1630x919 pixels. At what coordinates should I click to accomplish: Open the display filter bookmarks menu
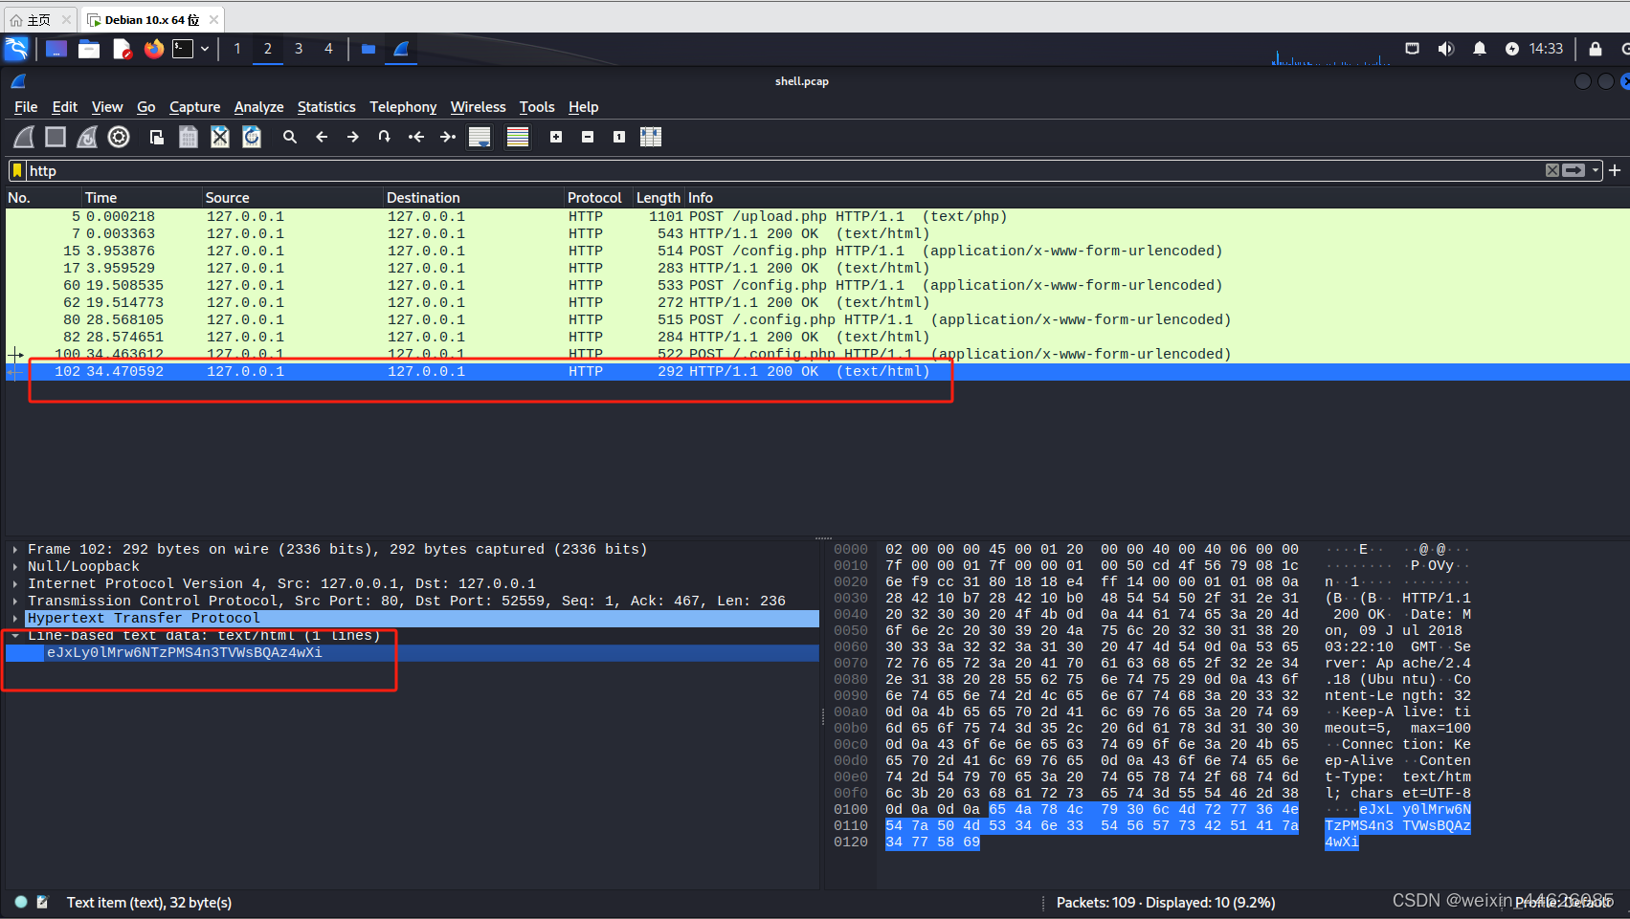[16, 170]
